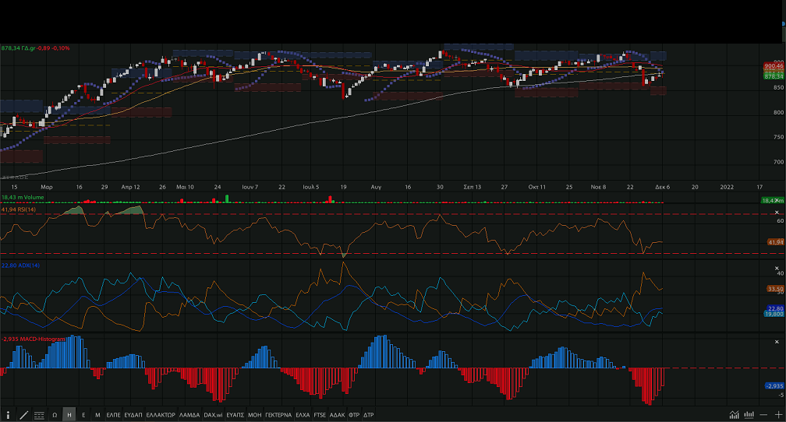Select the daily H timeframe

point(69,415)
